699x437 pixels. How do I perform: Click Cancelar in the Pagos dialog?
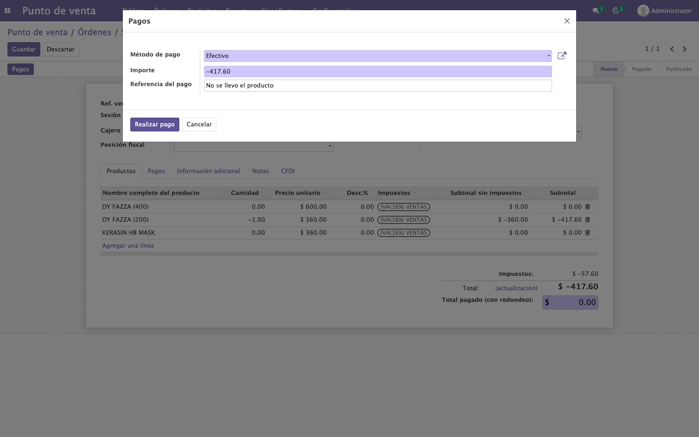coord(199,125)
